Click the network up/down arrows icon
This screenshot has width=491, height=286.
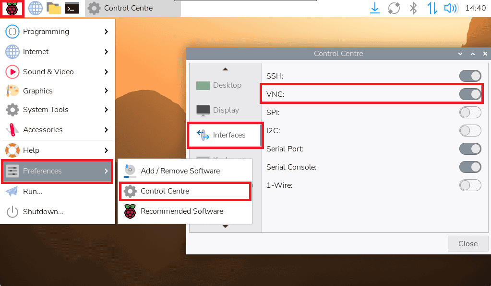(x=432, y=8)
